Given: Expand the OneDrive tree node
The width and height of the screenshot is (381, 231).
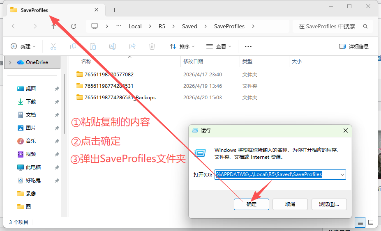Looking at the screenshot, I should coord(10,62).
